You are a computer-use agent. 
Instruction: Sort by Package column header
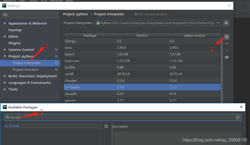tap(90, 36)
